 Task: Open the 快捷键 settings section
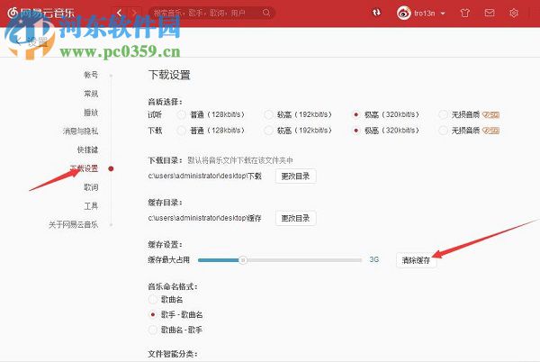87,149
